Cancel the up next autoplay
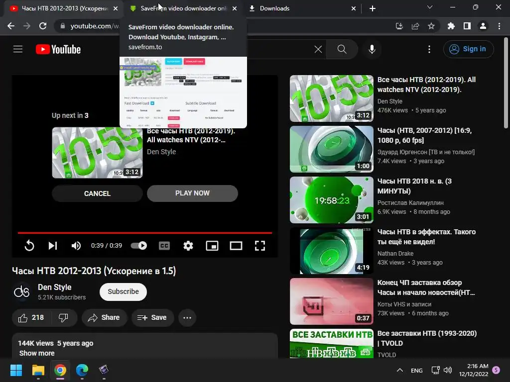510x382 pixels. coord(97,193)
